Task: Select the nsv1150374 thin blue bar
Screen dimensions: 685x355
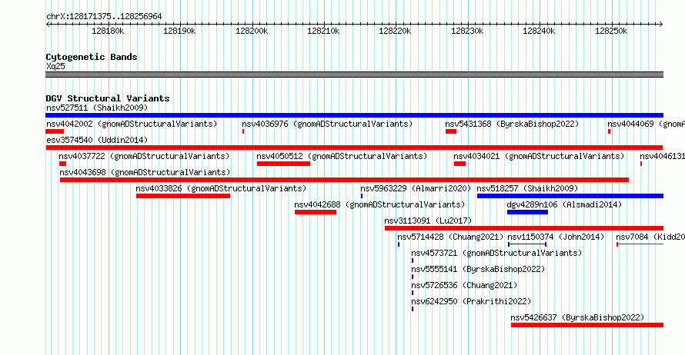Action: click(527, 244)
